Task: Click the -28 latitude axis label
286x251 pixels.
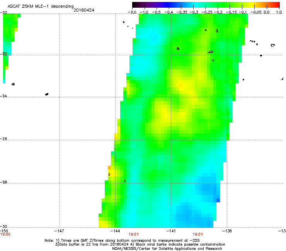Action: click(3, 182)
